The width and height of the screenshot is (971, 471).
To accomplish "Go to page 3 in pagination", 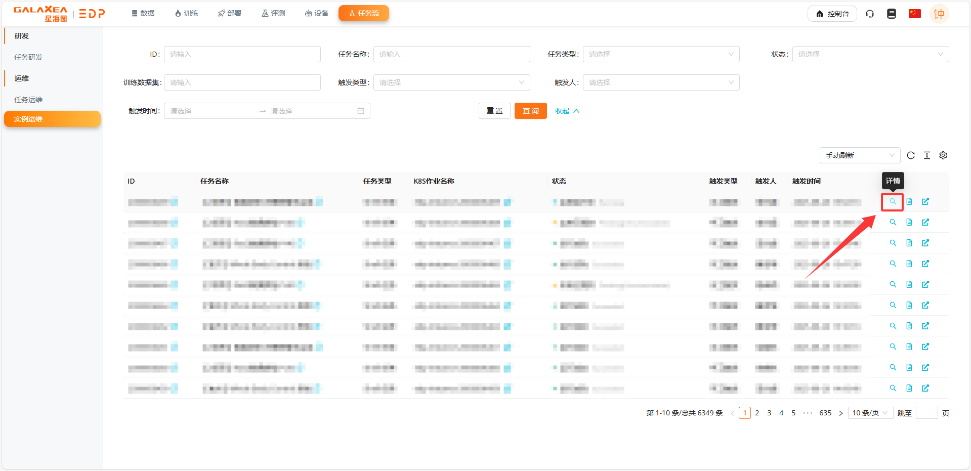I will 769,413.
